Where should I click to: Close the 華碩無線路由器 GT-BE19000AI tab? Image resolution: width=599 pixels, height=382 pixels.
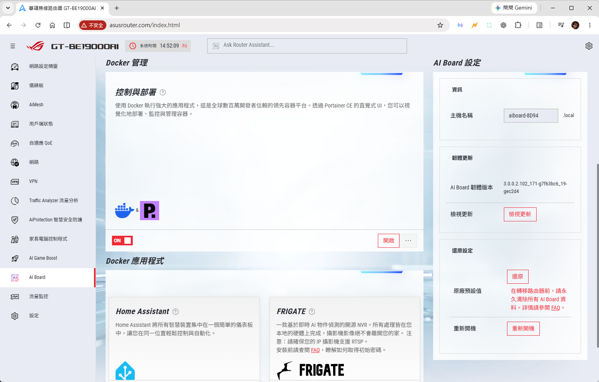pos(102,8)
